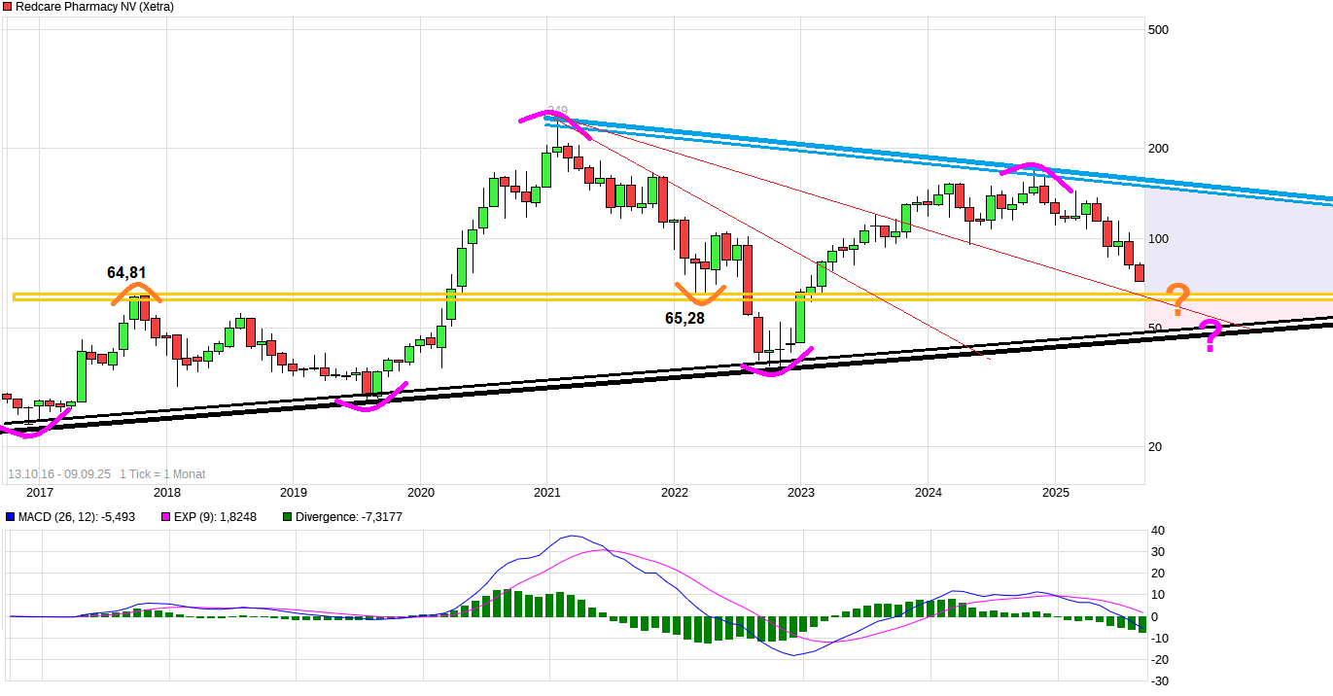
Task: Click the date range 13.10.16 - 09.09.25 text
Action: 59,474
